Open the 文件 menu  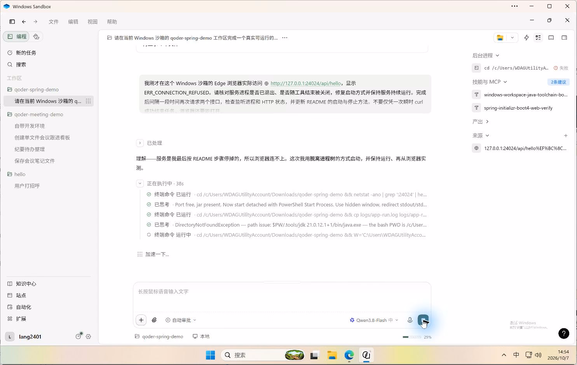point(54,22)
